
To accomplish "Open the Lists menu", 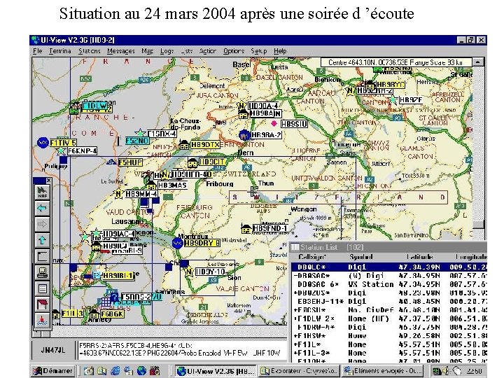I will click(186, 51).
